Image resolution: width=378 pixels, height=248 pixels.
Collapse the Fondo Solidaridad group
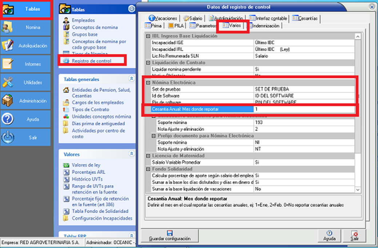point(148,169)
